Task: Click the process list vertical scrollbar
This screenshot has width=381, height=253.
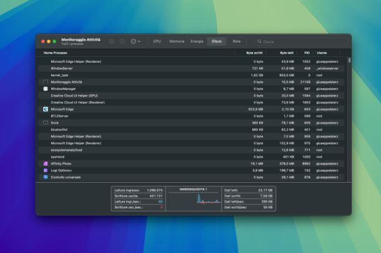Action: point(349,60)
